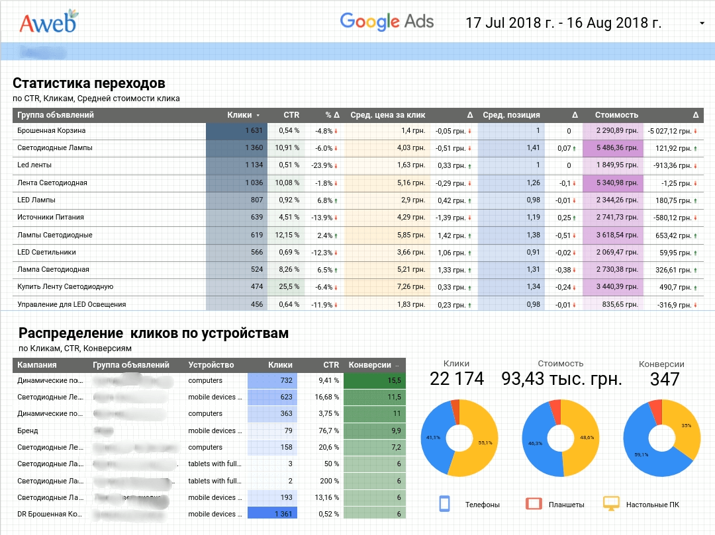This screenshot has width=715, height=535.
Task: Click Телефоны legend label
Action: click(482, 505)
